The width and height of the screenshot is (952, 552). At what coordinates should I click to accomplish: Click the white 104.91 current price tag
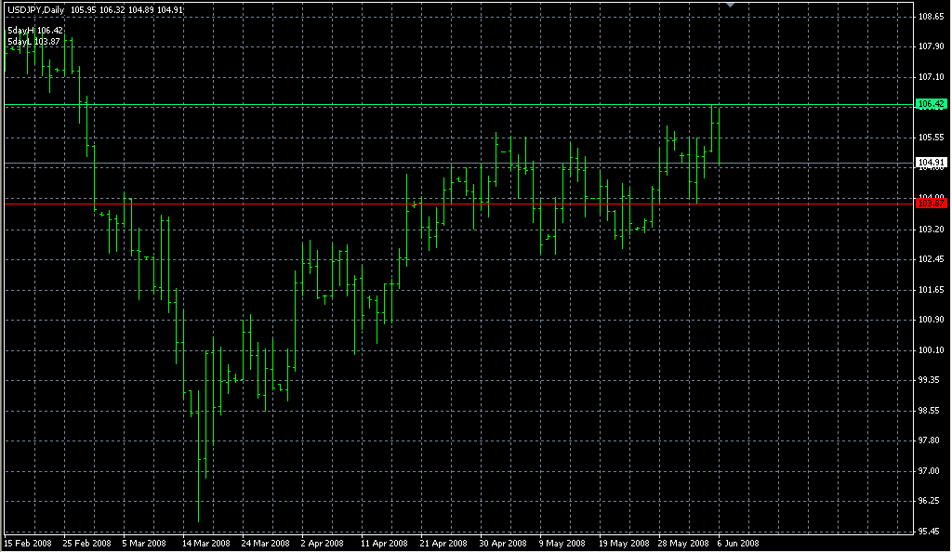coord(931,162)
